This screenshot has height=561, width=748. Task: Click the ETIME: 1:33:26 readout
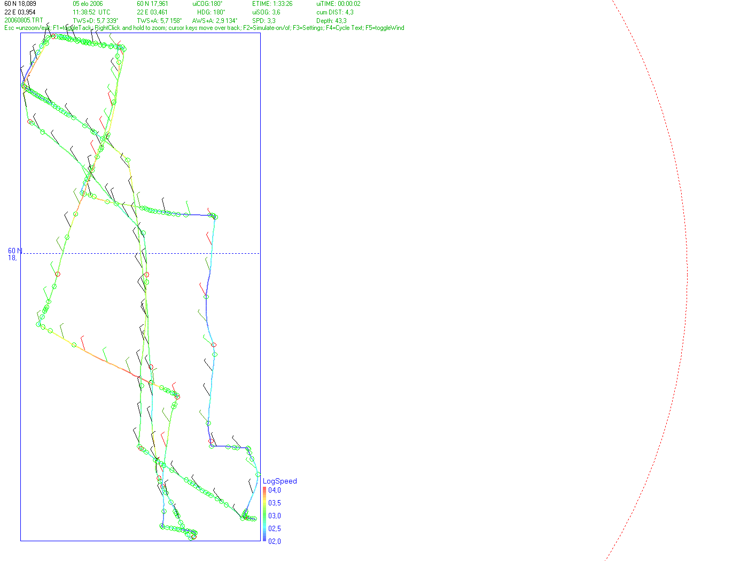pos(272,4)
